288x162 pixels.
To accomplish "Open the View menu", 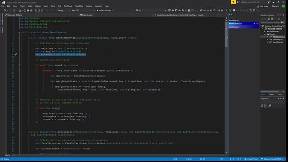I will point(15,6).
